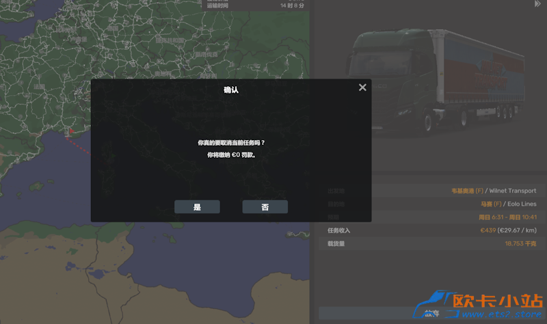Select the red flag marker on the map
547x324 pixels.
click(x=71, y=131)
